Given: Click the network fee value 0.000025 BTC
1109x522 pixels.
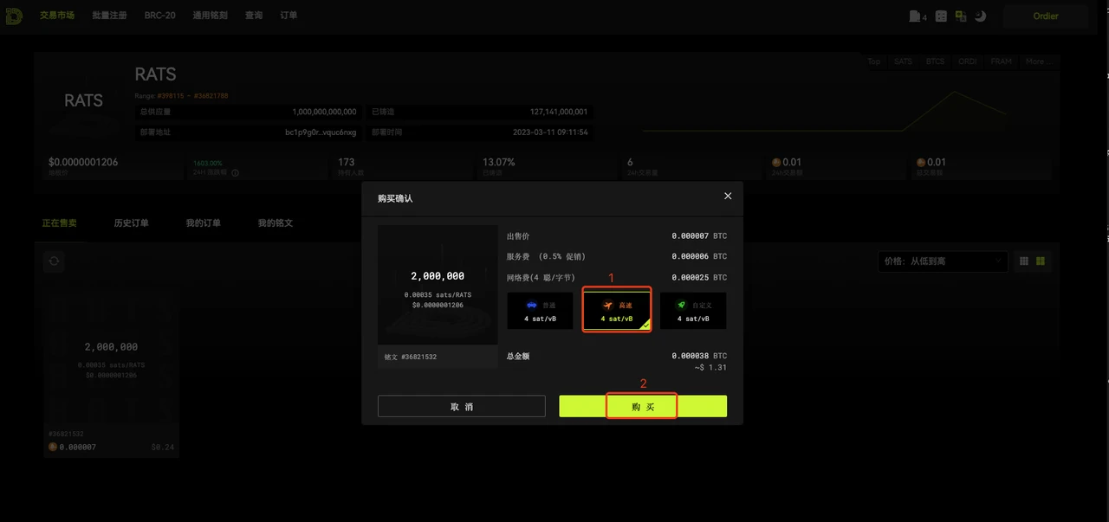Looking at the screenshot, I should (699, 278).
